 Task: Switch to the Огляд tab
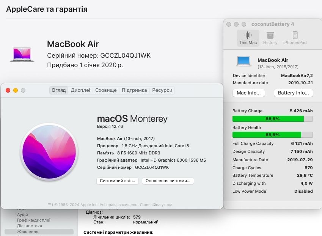tap(59, 90)
